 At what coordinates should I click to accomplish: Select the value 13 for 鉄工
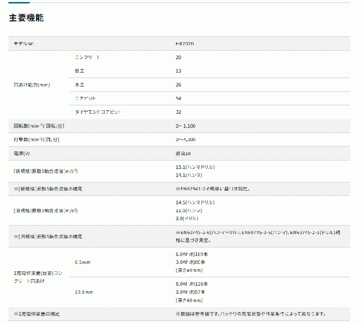point(178,71)
